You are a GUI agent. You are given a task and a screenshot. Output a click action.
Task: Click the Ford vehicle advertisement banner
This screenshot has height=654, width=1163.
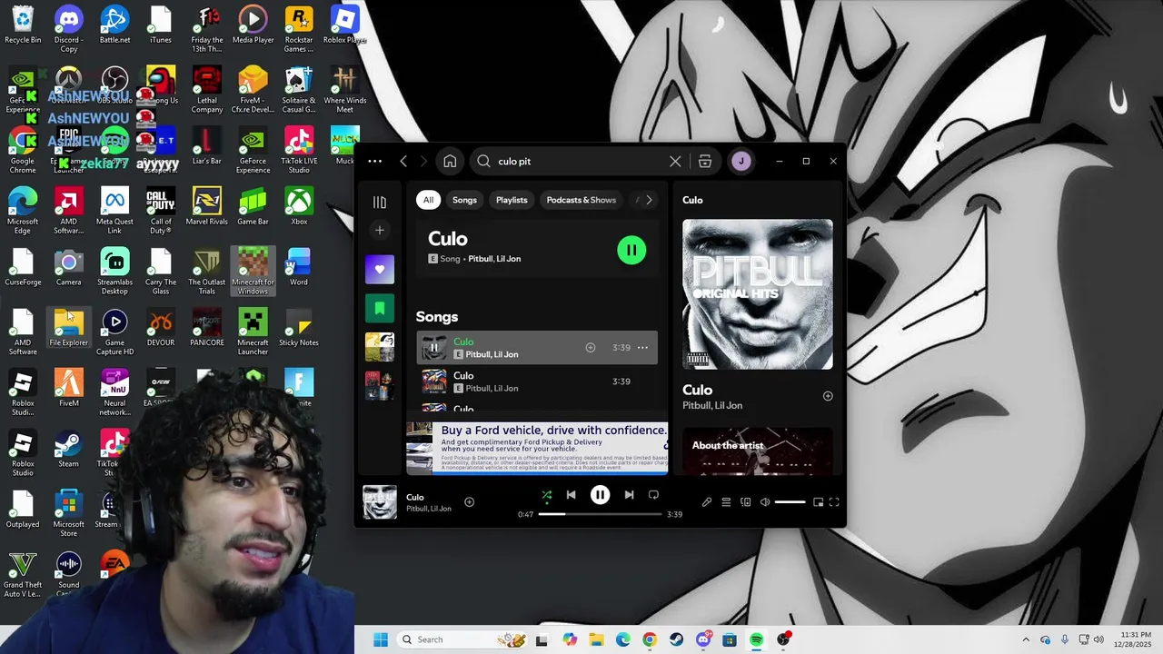[x=537, y=448]
